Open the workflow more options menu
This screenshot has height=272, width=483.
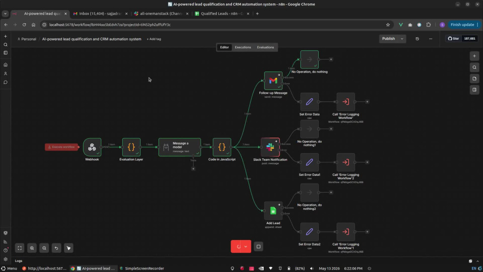pos(431,39)
